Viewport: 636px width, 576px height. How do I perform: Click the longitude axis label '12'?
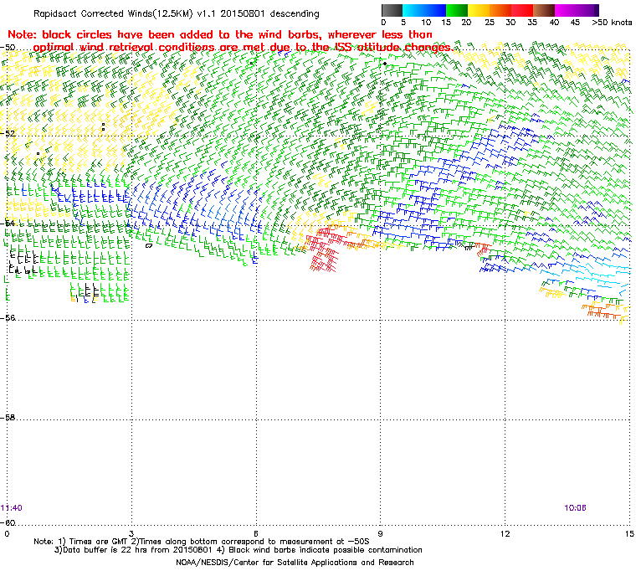[505, 533]
